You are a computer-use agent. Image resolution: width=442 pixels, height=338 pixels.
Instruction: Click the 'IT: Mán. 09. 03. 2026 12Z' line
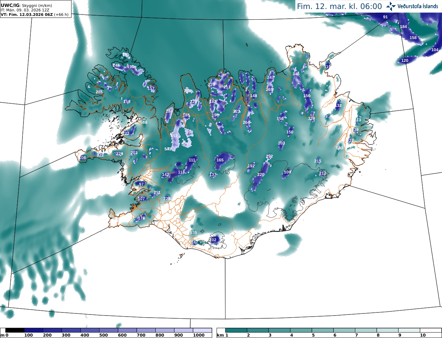pos(25,10)
